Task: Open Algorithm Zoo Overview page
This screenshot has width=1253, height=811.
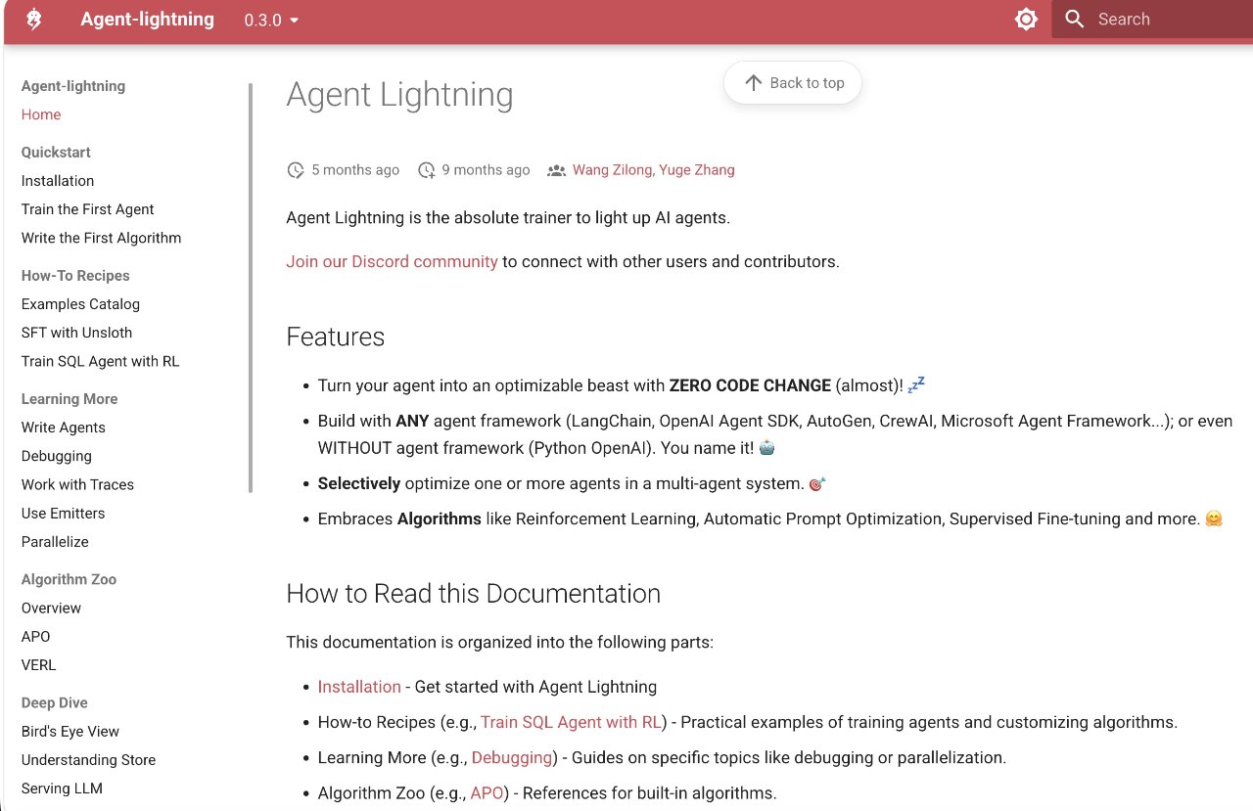Action: point(51,608)
